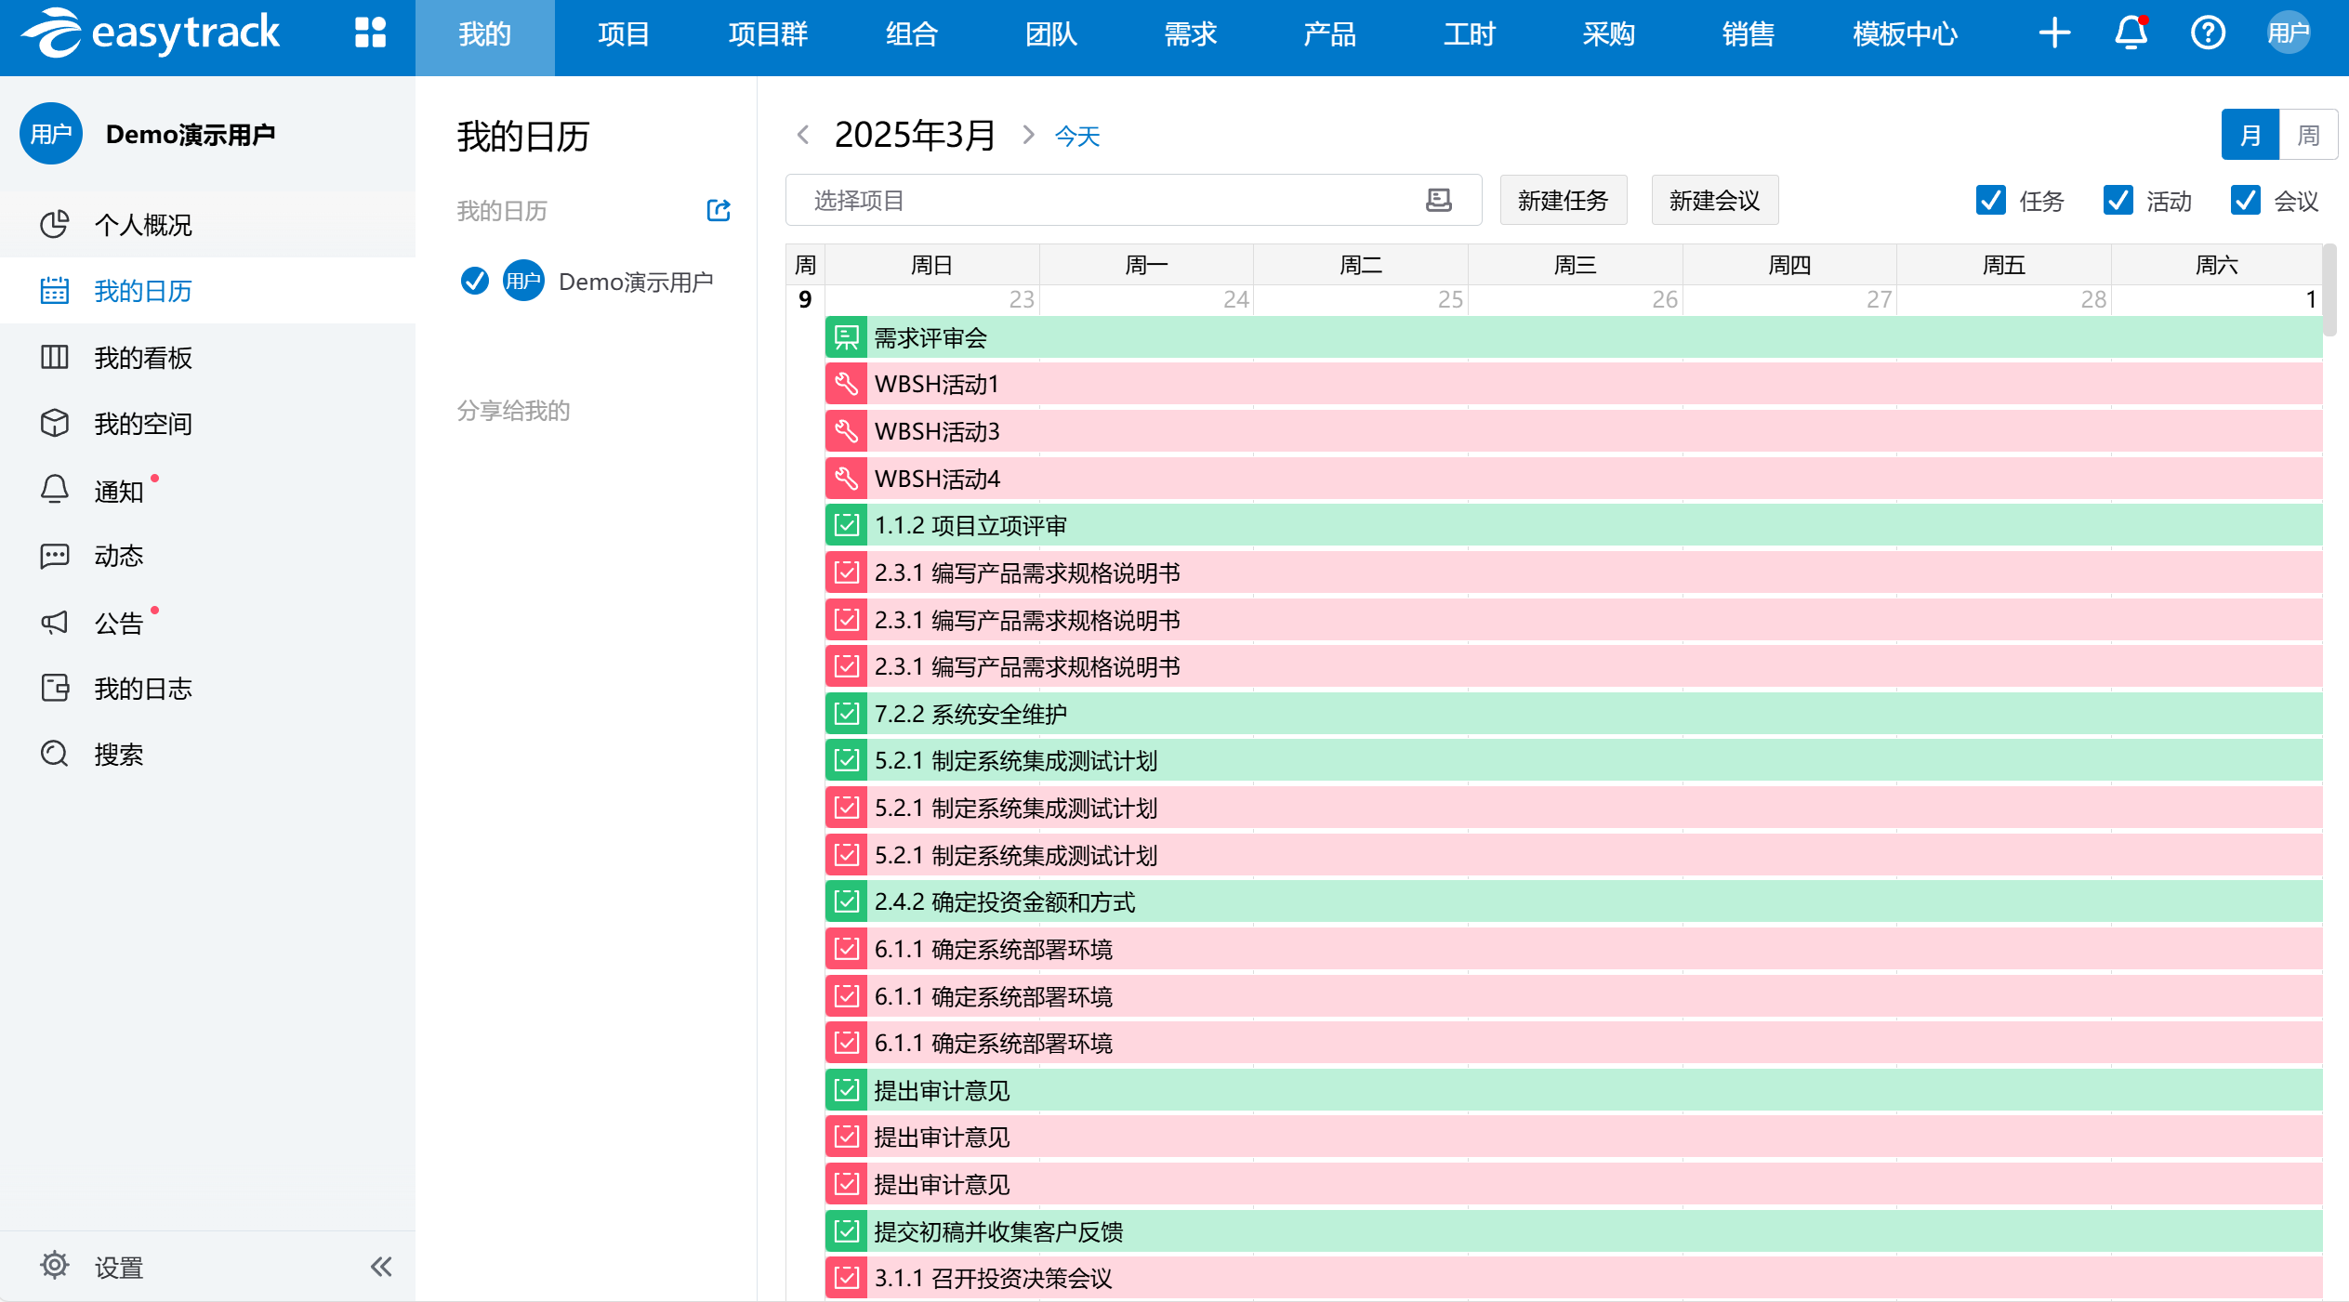This screenshot has height=1302, width=2349.
Task: Click the 新建任务 button
Action: [1563, 201]
